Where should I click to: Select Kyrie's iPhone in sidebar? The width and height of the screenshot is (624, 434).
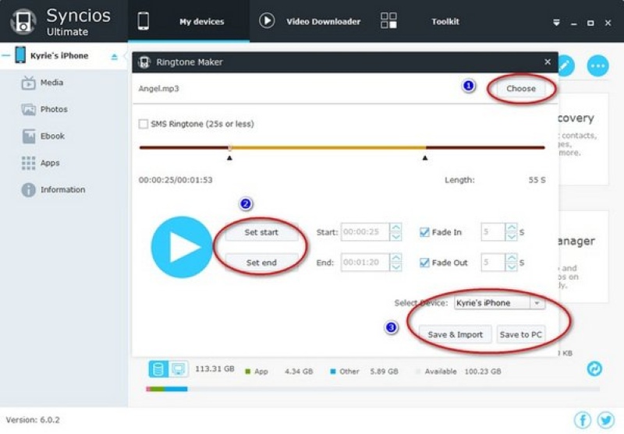59,55
